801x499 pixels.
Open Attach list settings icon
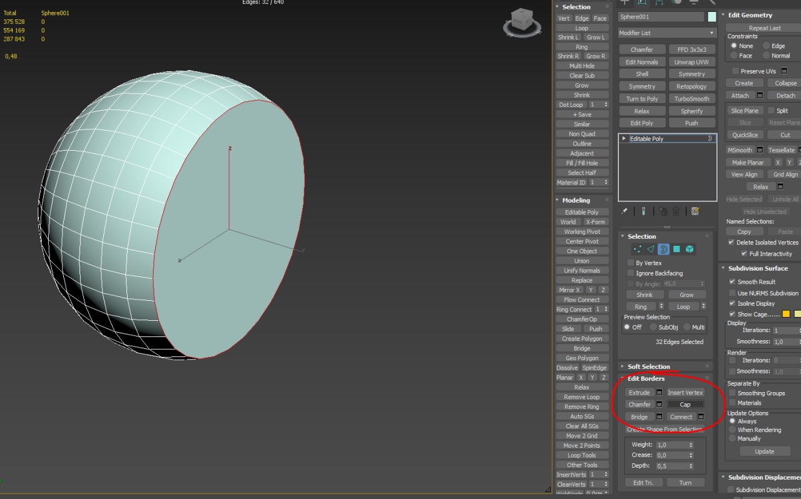[760, 96]
